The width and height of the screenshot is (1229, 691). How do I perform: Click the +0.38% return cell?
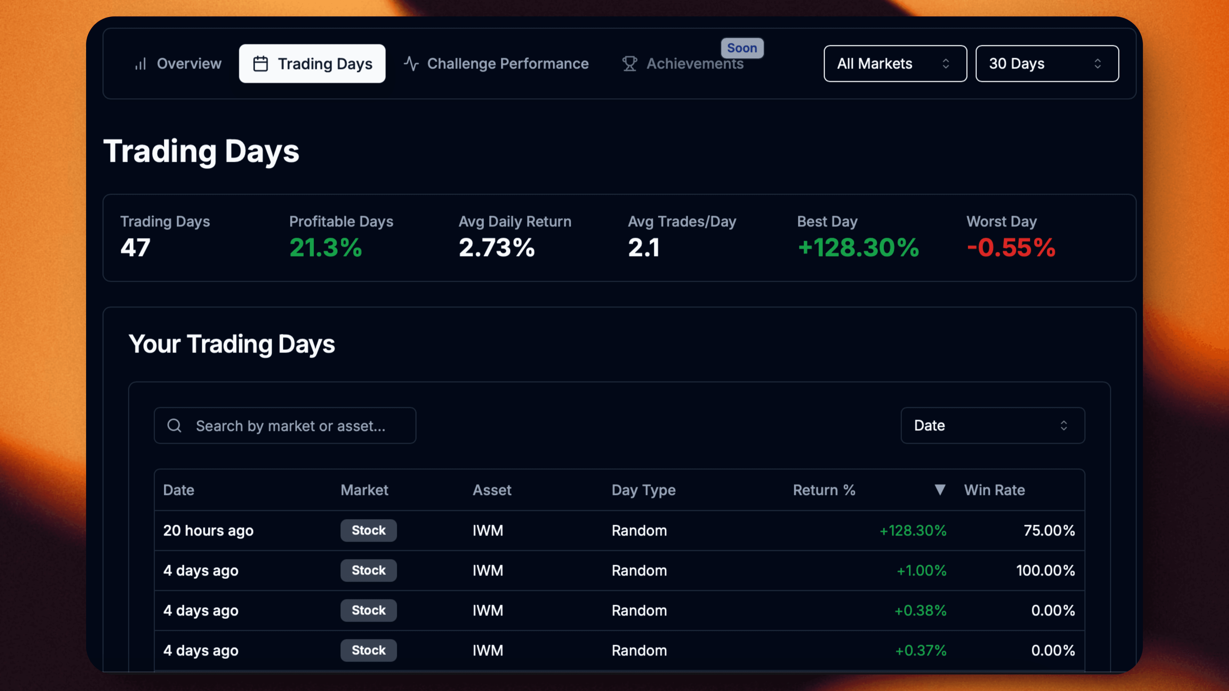[x=920, y=611]
